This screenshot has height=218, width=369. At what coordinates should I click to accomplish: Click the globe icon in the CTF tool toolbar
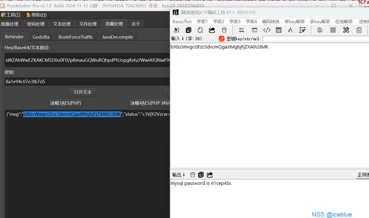coord(320,30)
